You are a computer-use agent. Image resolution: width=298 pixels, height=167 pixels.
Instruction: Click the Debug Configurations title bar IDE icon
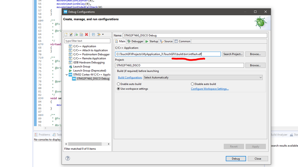65,12
